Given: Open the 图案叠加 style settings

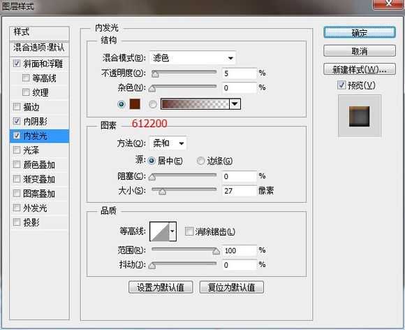Looking at the screenshot, I should click(39, 194).
